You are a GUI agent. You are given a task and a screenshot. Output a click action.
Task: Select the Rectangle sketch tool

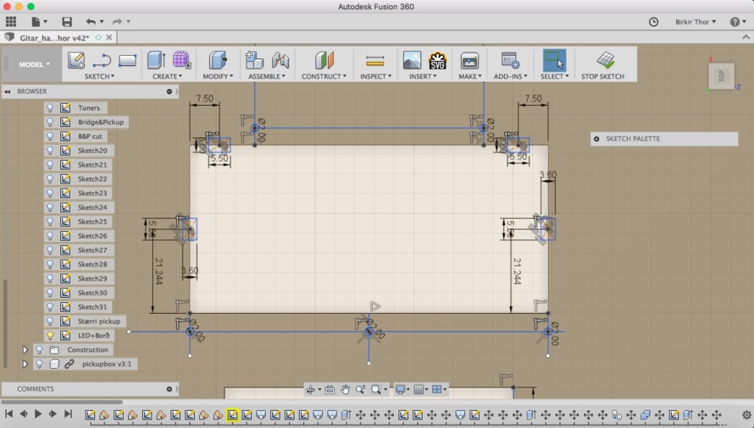pyautogui.click(x=127, y=61)
